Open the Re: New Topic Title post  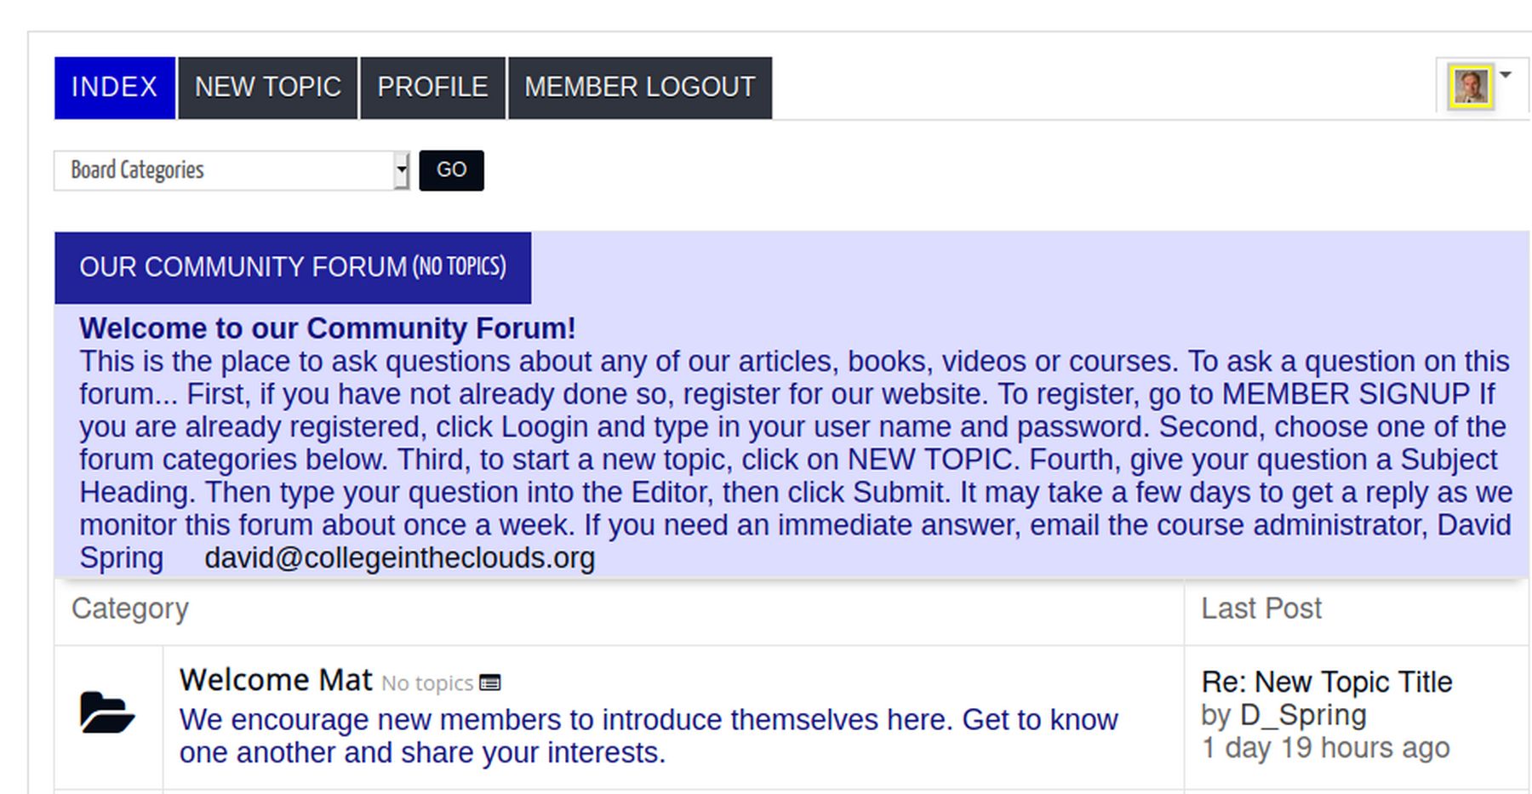click(x=1326, y=682)
